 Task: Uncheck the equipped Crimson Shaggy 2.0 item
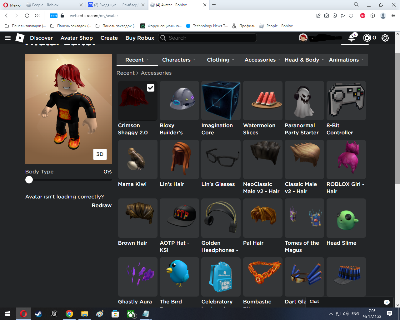pos(151,88)
